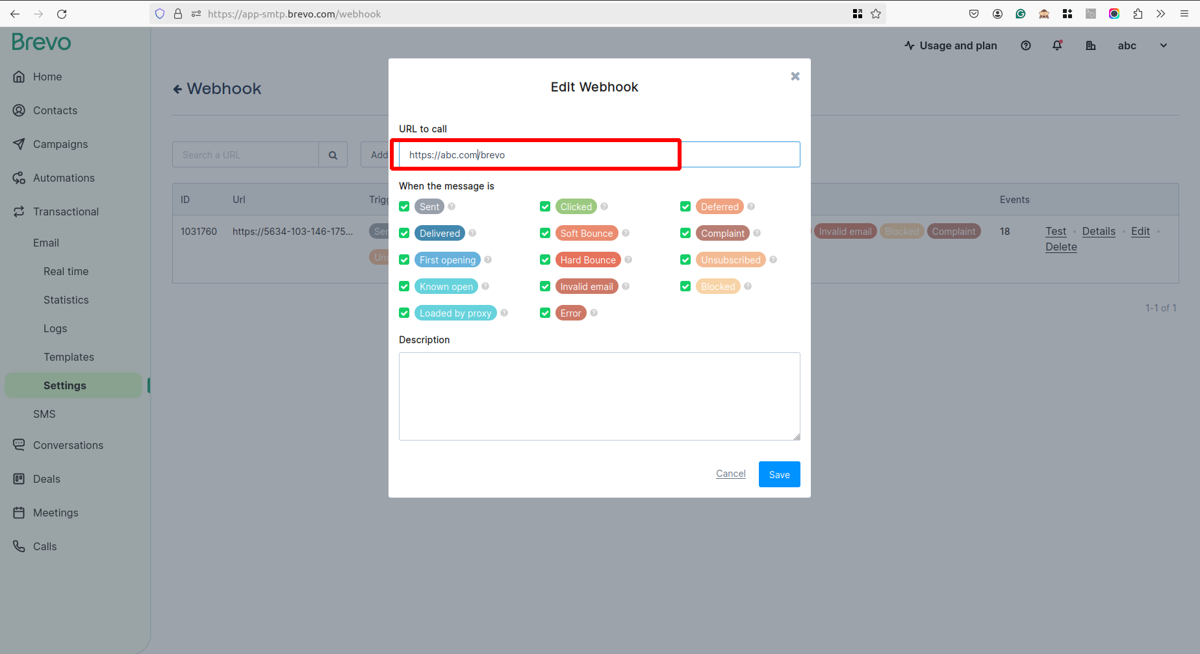
Task: Click into the Description text area
Action: tap(600, 396)
